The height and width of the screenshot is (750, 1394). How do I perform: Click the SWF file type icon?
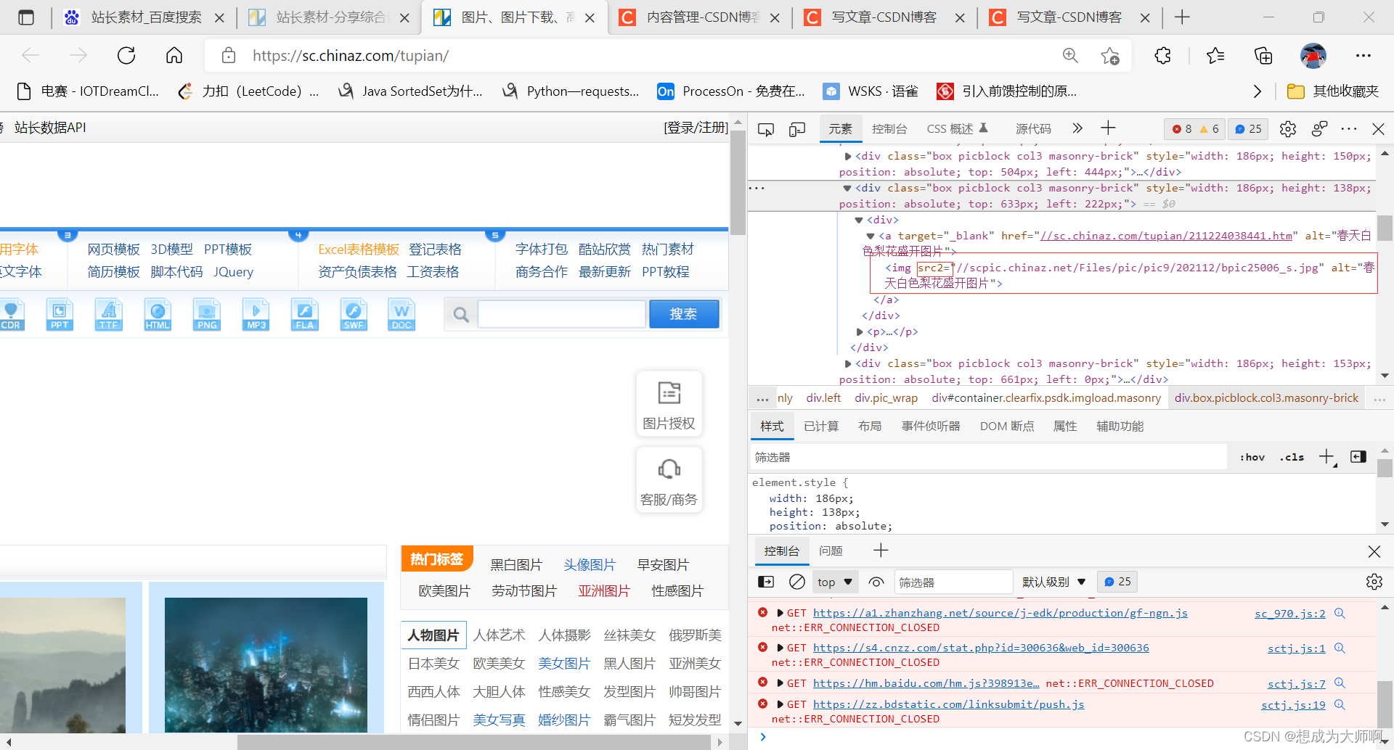354,314
